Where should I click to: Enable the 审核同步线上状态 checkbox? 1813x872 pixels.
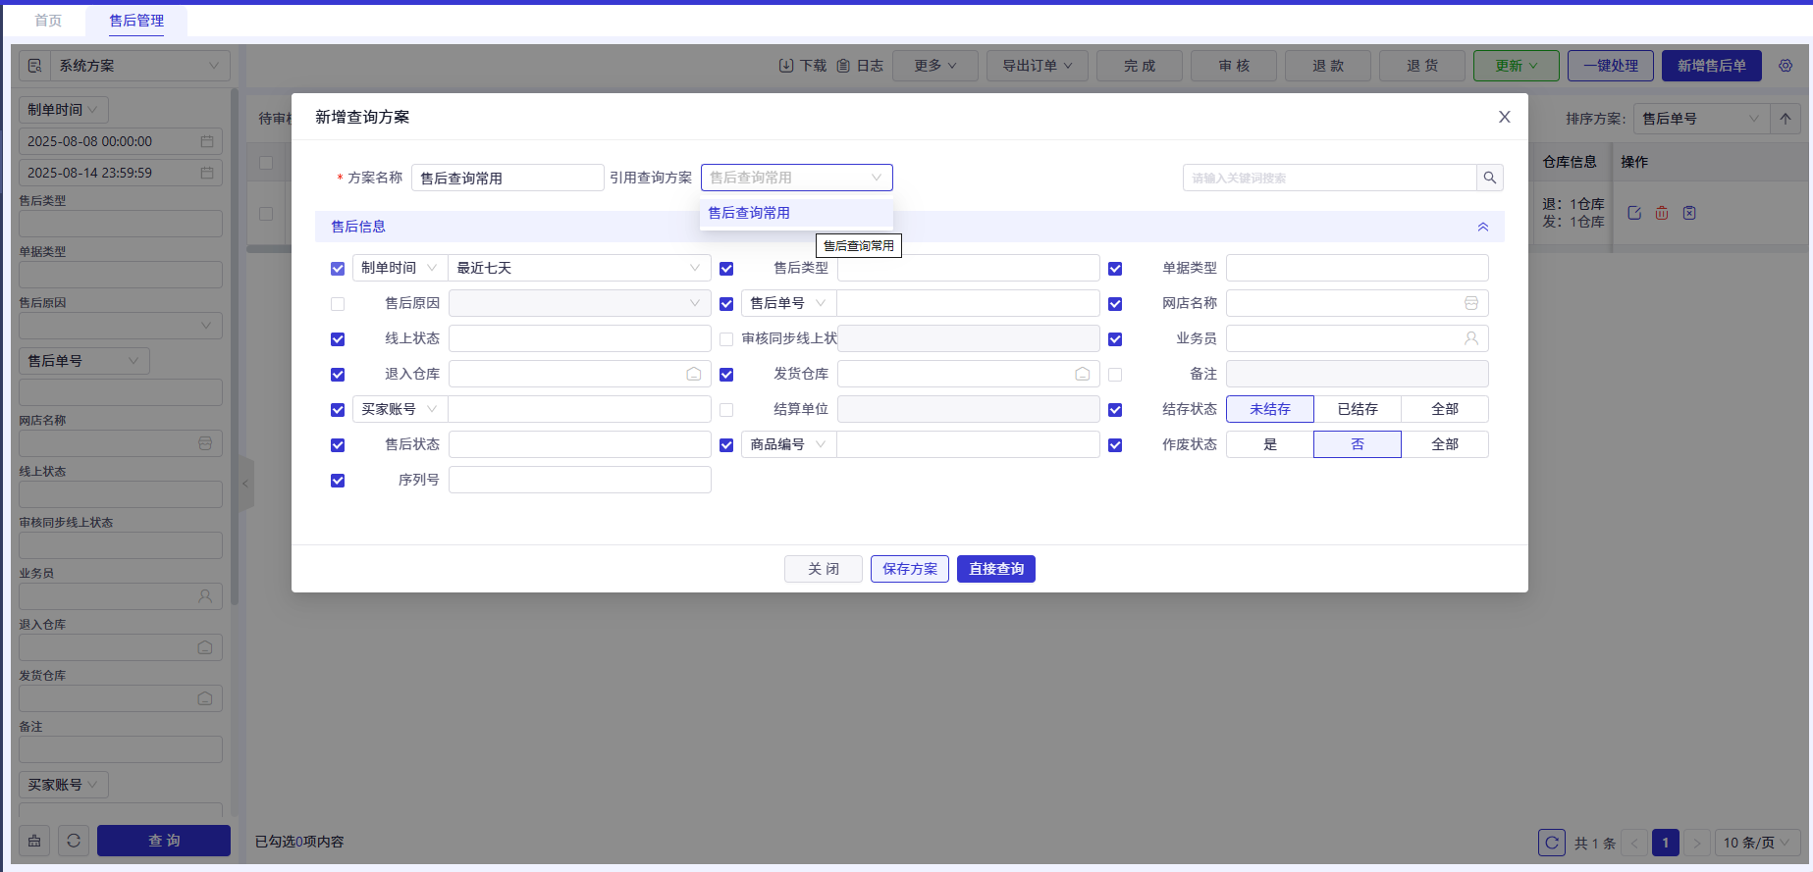726,339
